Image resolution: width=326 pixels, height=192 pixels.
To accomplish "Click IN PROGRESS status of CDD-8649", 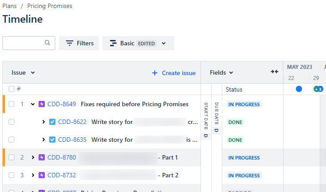I will pyautogui.click(x=244, y=104).
